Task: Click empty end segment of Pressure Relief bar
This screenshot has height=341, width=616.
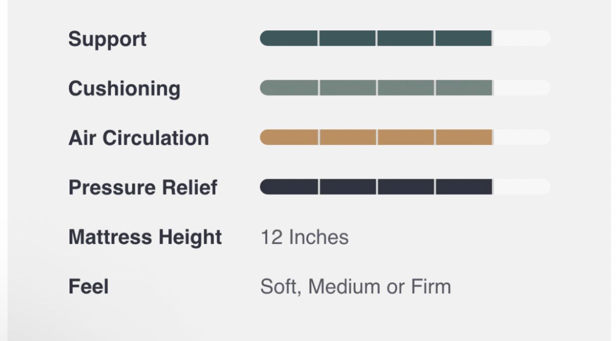Action: (522, 187)
